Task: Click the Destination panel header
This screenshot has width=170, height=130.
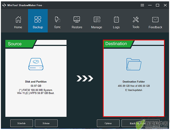Action: [118, 44]
